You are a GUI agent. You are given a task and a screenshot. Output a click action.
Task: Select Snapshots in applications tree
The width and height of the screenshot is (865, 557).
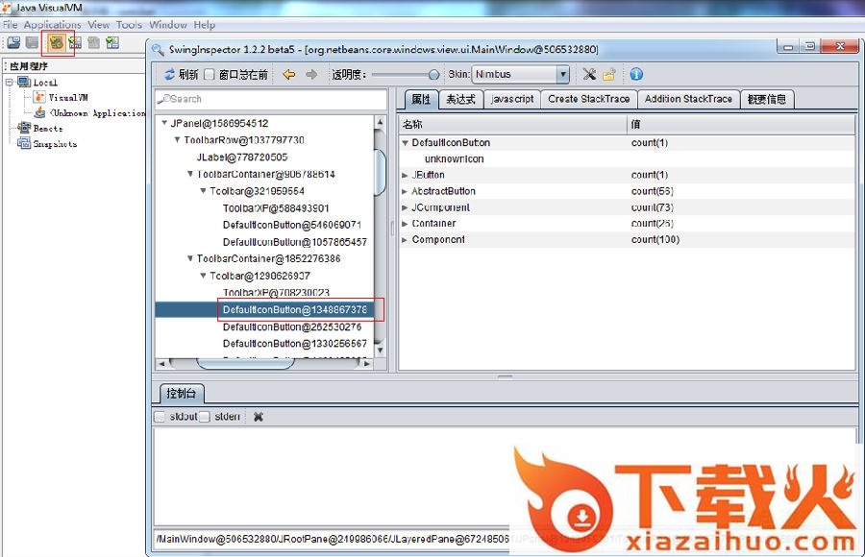[x=55, y=144]
